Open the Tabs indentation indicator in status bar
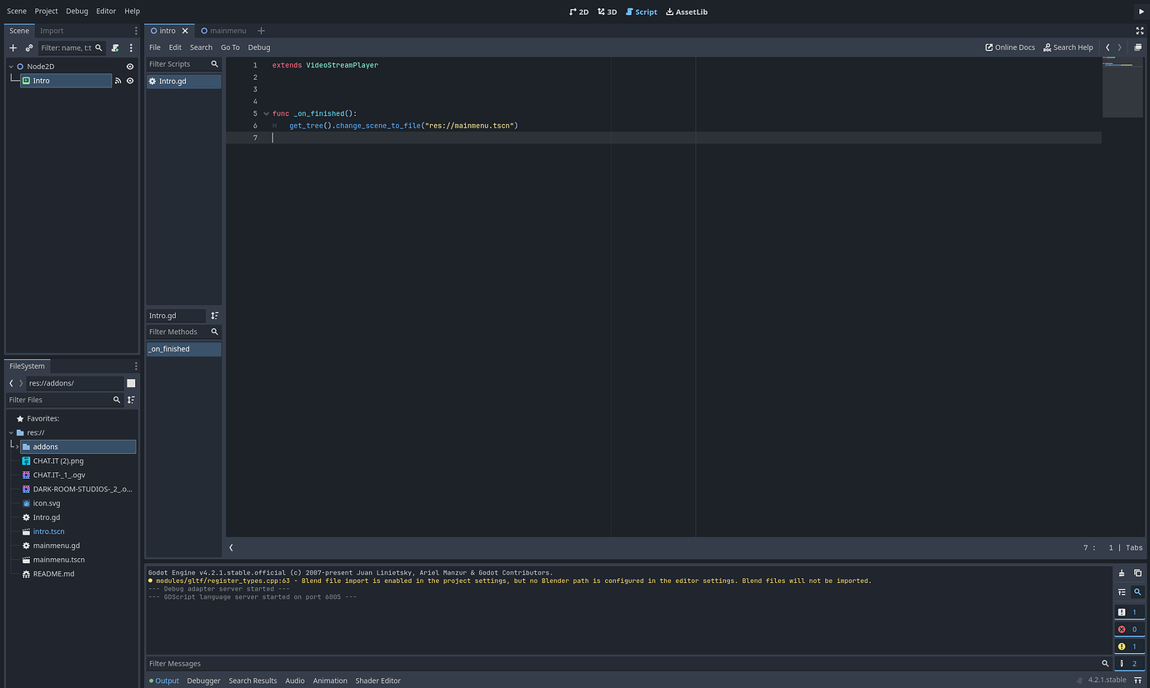This screenshot has height=688, width=1150. [x=1134, y=548]
